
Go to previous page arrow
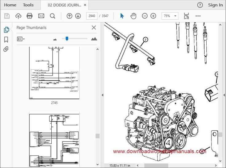click(69, 16)
